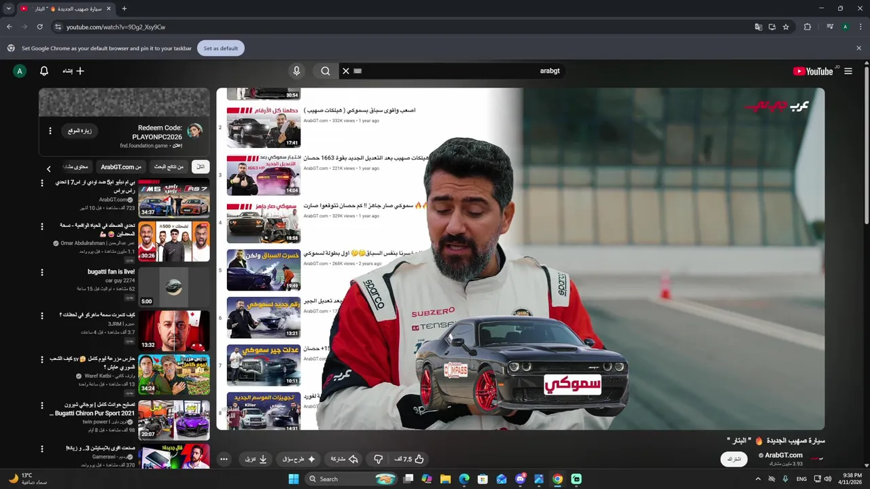Screen dimensions: 870x489
Task: Close the YouTube browser tab
Action: [107, 8]
